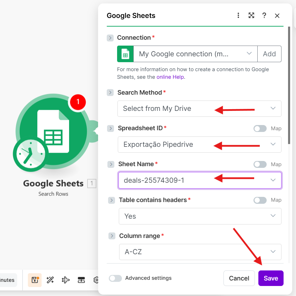
Task: Open the Google Sheets module options menu
Action: pos(238,16)
